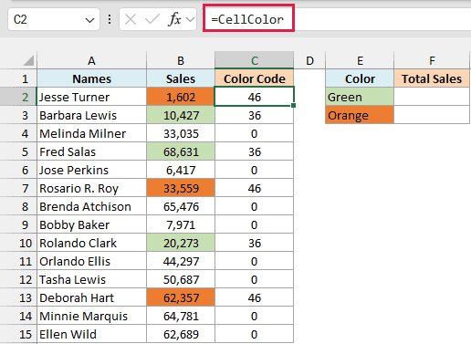Select column D header
Screen dimensions: 471x344
coord(309,60)
